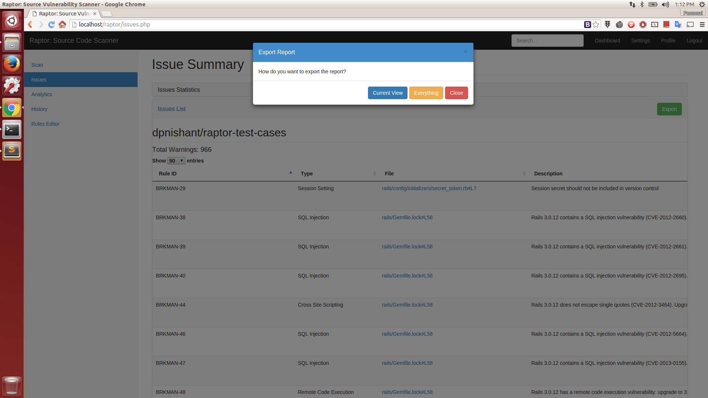Open the Chrome hamburger menu
This screenshot has height=398, width=708.
(x=702, y=24)
